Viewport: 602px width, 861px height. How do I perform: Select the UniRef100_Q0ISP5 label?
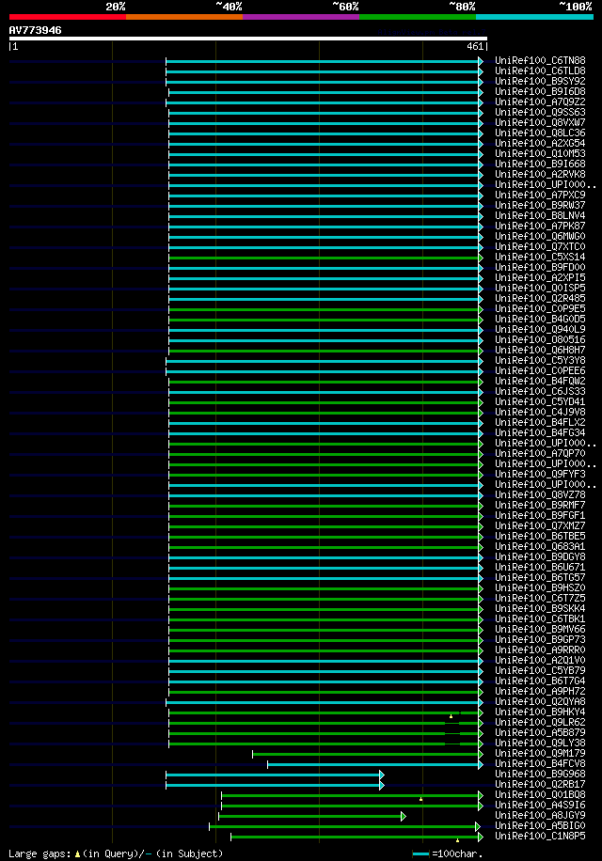click(540, 289)
